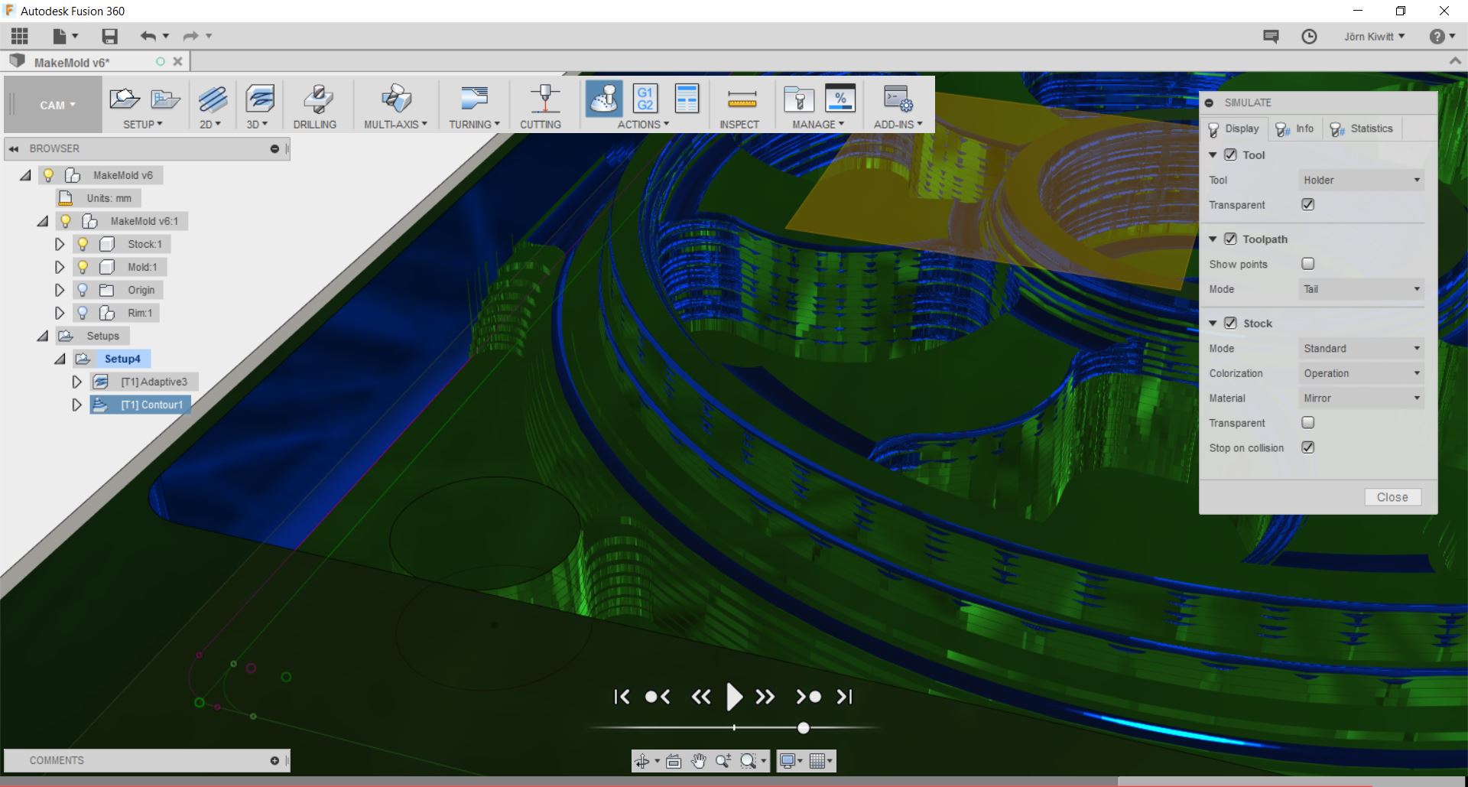This screenshot has width=1468, height=787.
Task: Enable the Stock Transparent checkbox
Action: 1307,422
